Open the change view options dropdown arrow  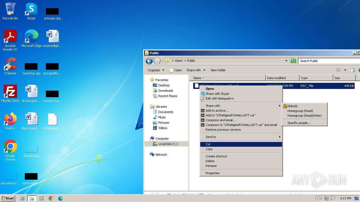(x=345, y=70)
